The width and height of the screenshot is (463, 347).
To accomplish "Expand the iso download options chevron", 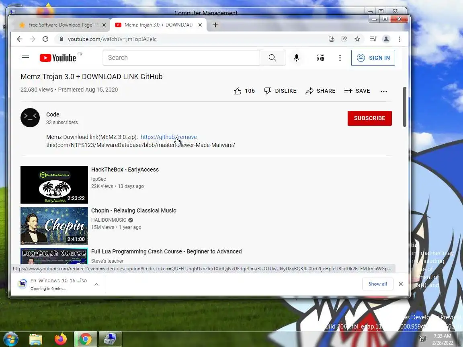I will coord(96,284).
